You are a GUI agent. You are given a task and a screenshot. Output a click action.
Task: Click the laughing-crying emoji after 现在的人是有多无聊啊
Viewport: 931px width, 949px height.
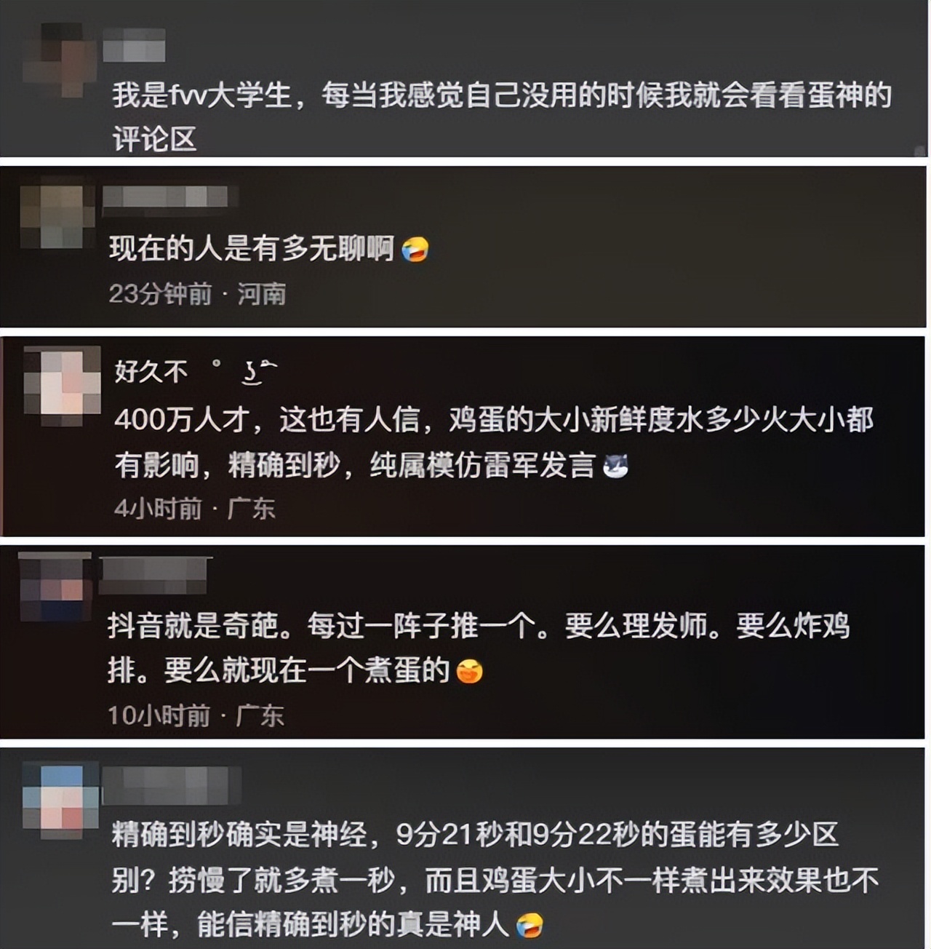pos(415,250)
